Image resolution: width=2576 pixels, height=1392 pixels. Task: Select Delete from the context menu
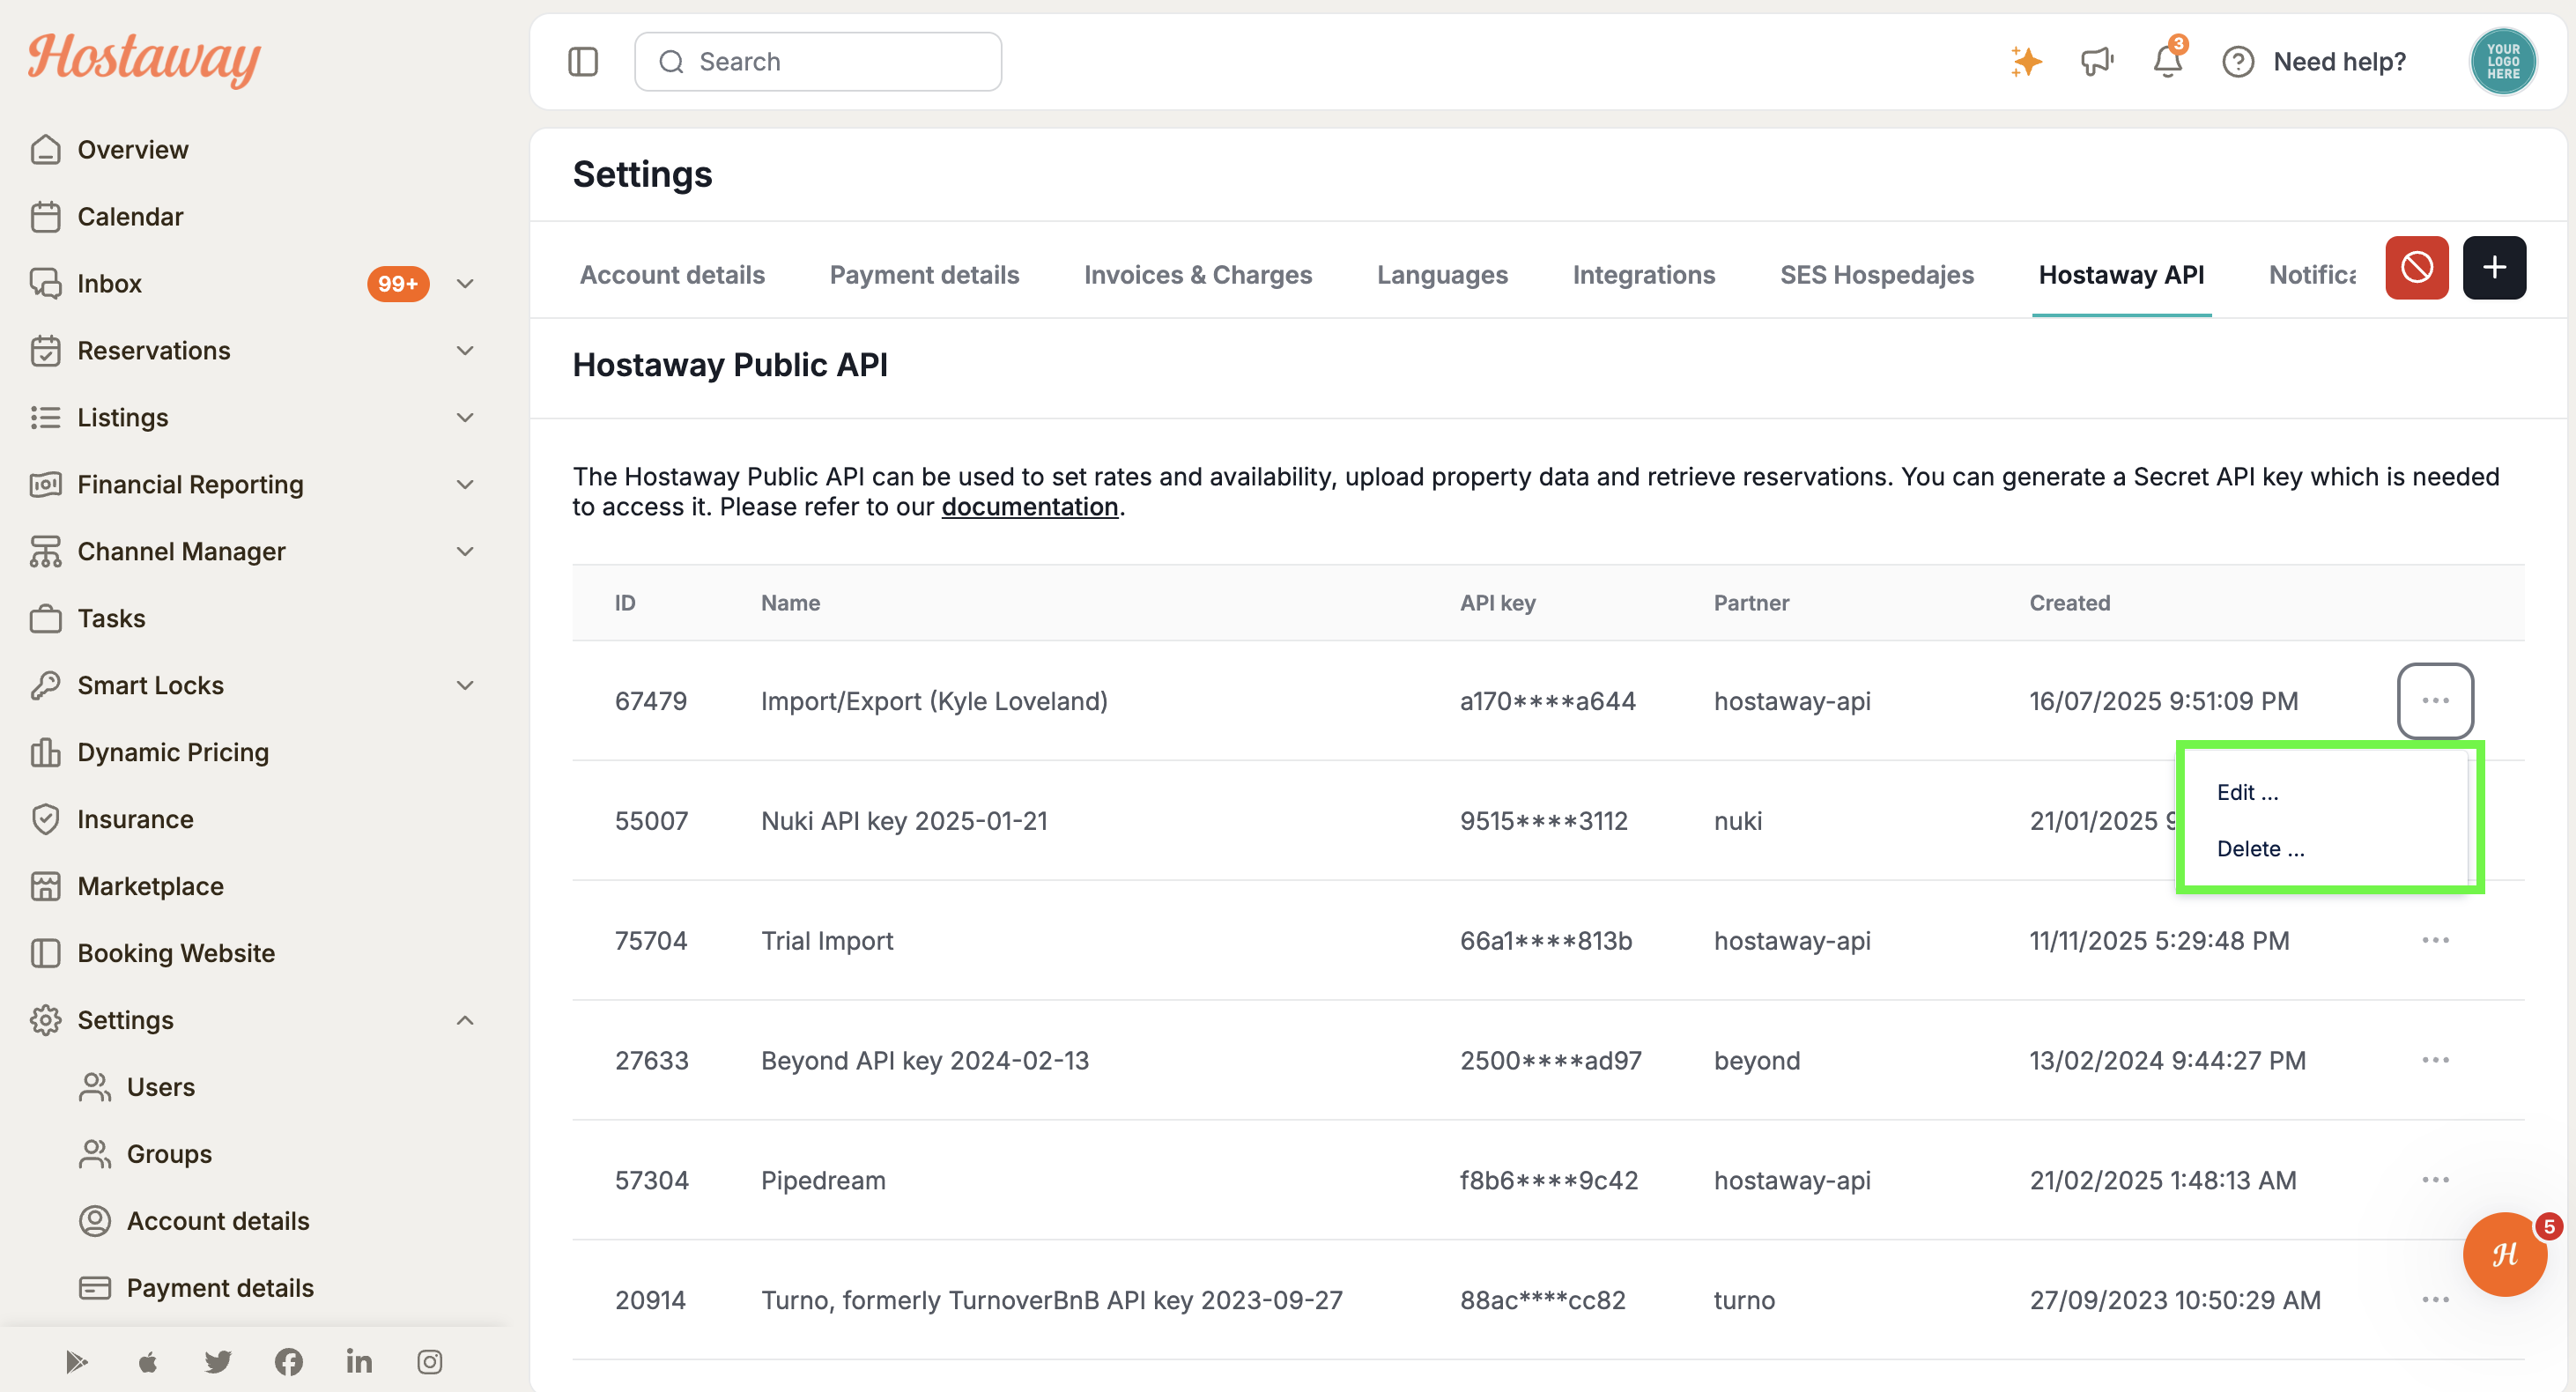point(2260,848)
